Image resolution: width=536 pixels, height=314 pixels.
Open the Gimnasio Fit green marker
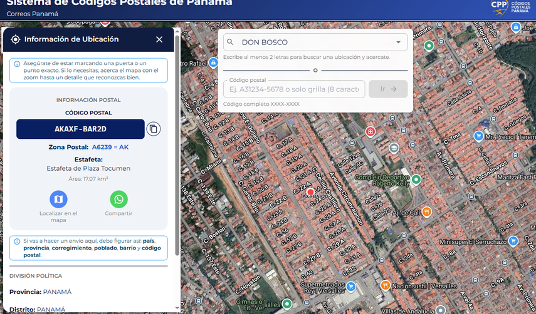[286, 304]
